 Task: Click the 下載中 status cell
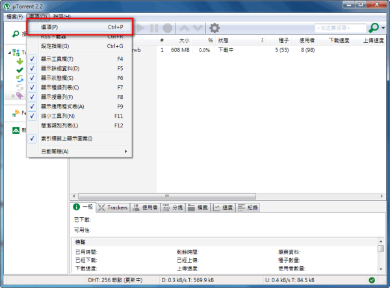coord(226,50)
